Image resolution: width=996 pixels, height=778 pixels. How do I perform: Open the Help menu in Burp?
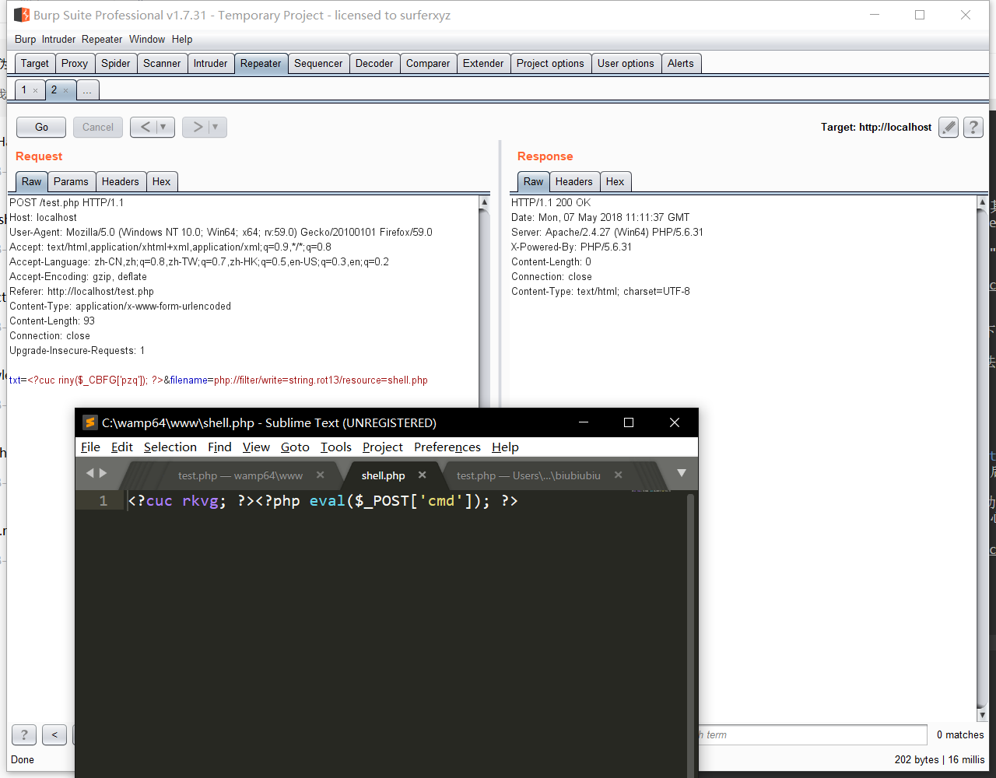182,39
